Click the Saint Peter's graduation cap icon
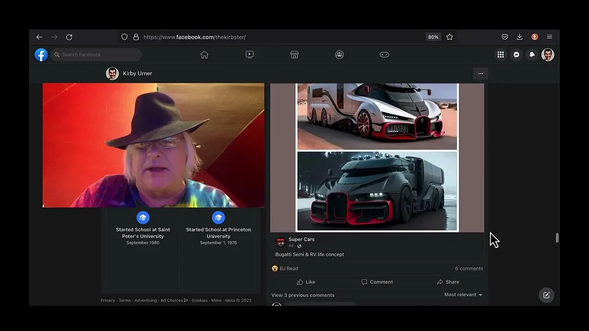Image resolution: width=589 pixels, height=331 pixels. click(143, 217)
